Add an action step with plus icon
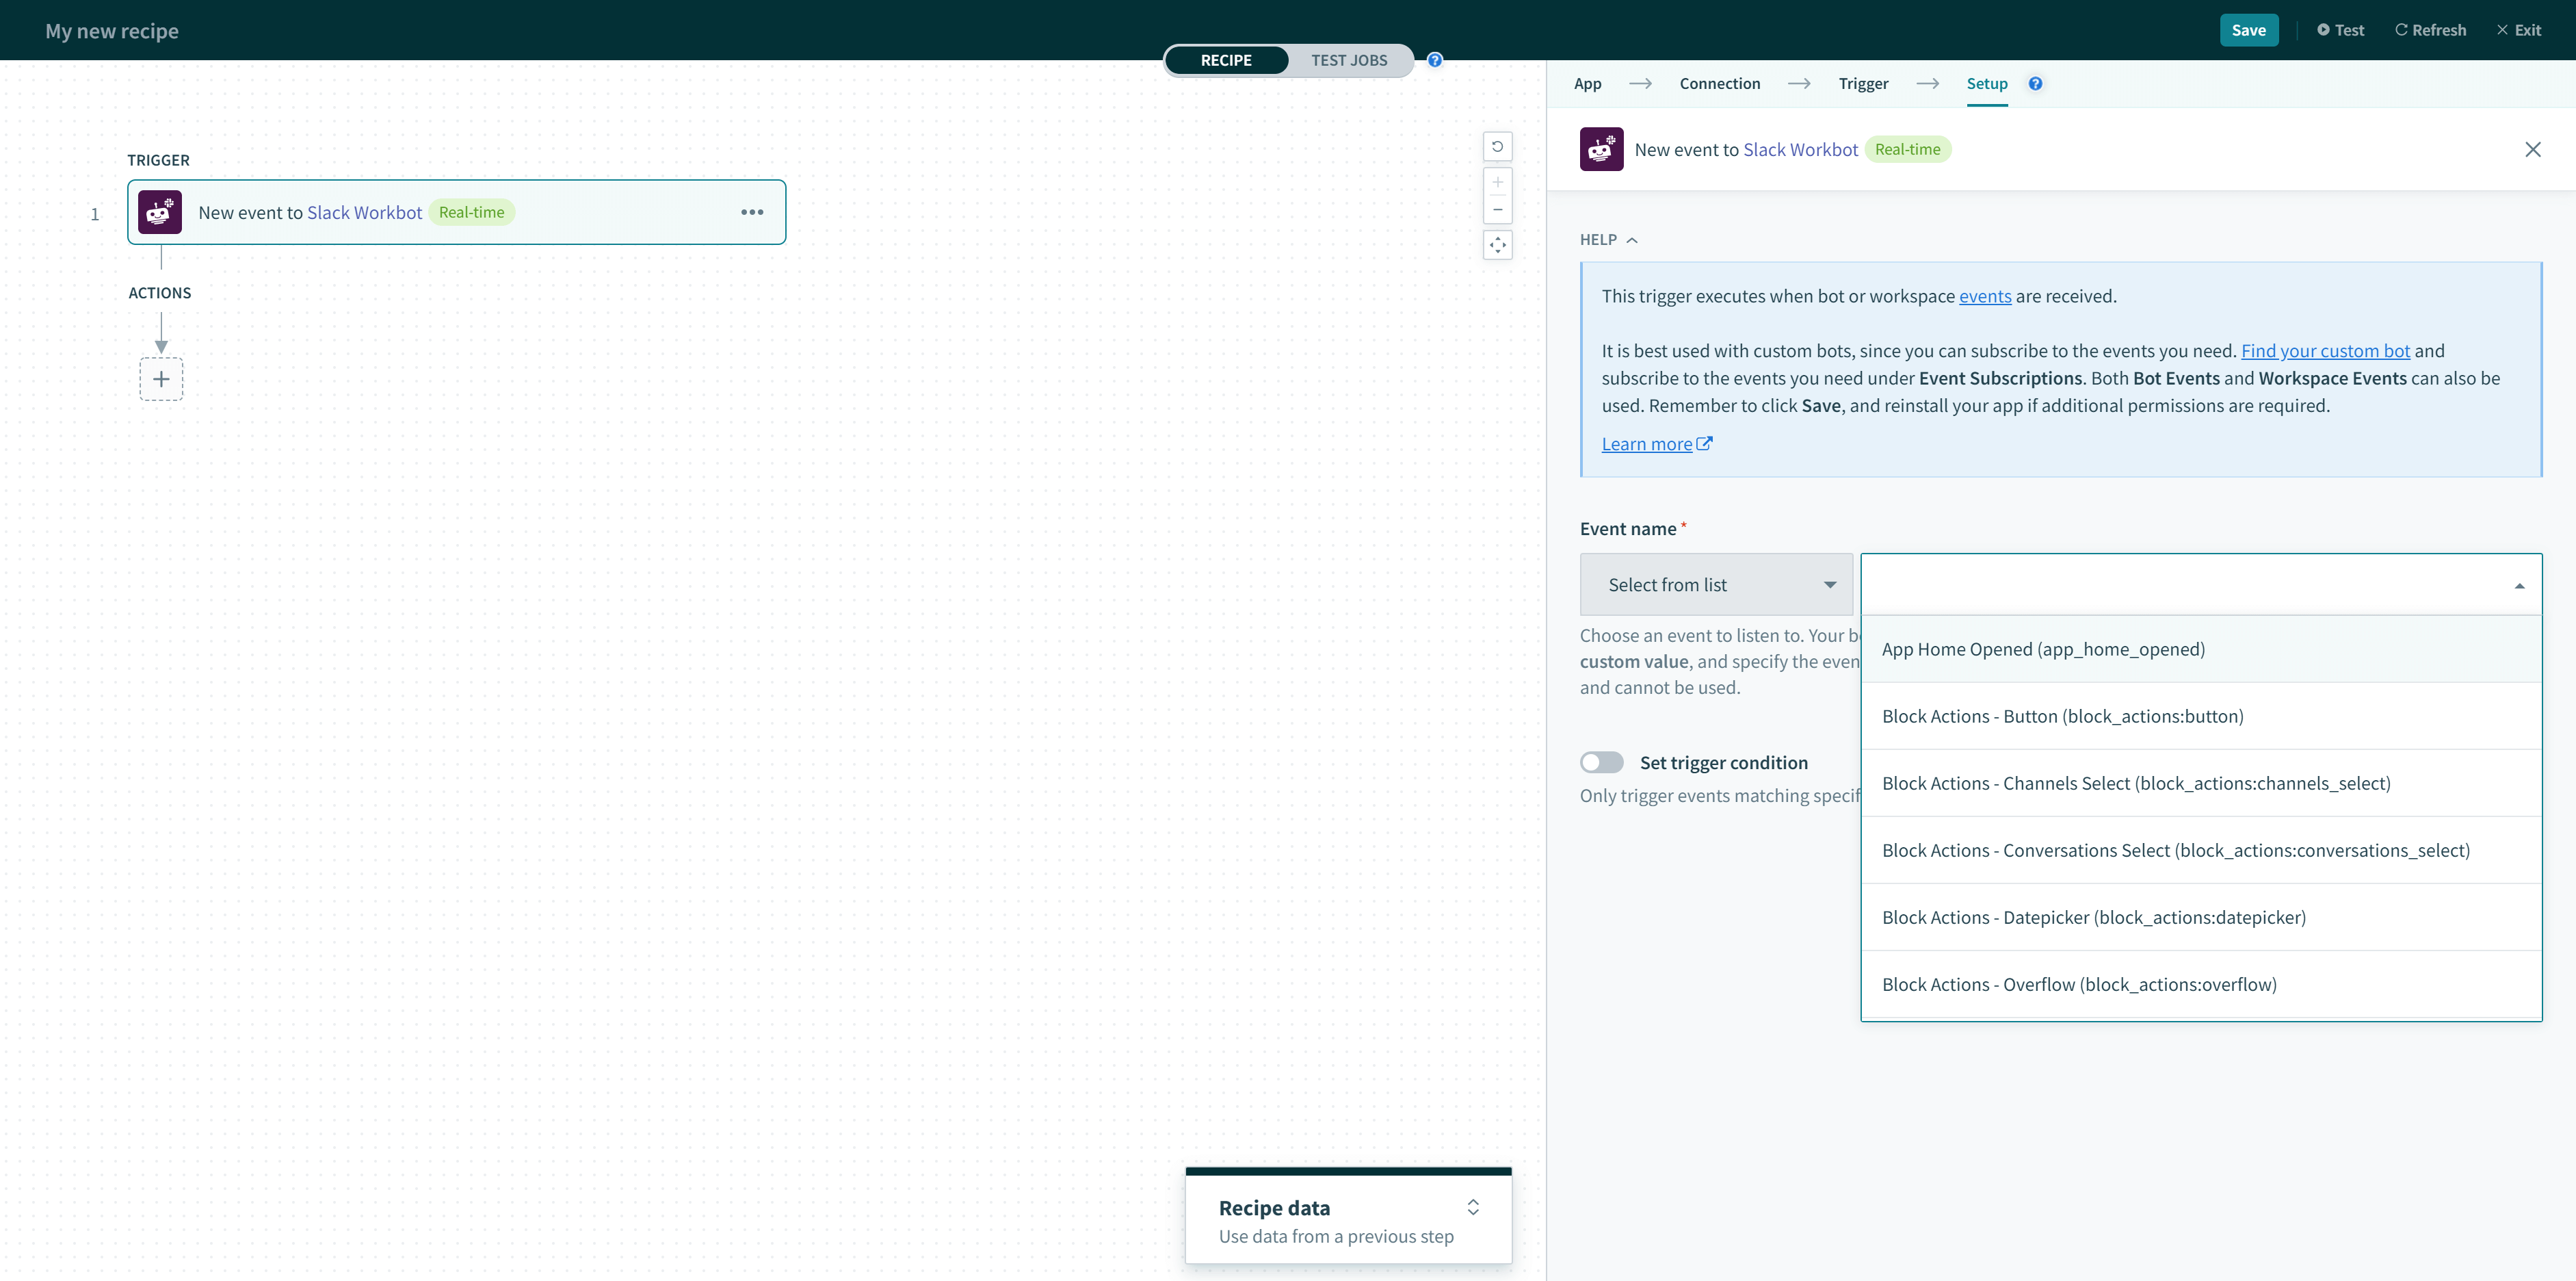The image size is (2576, 1281). [161, 379]
